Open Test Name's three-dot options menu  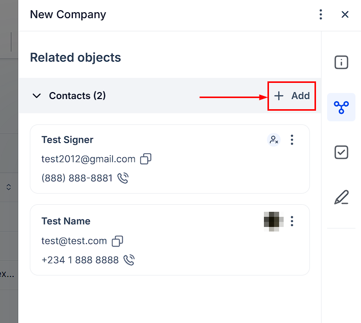tap(292, 221)
